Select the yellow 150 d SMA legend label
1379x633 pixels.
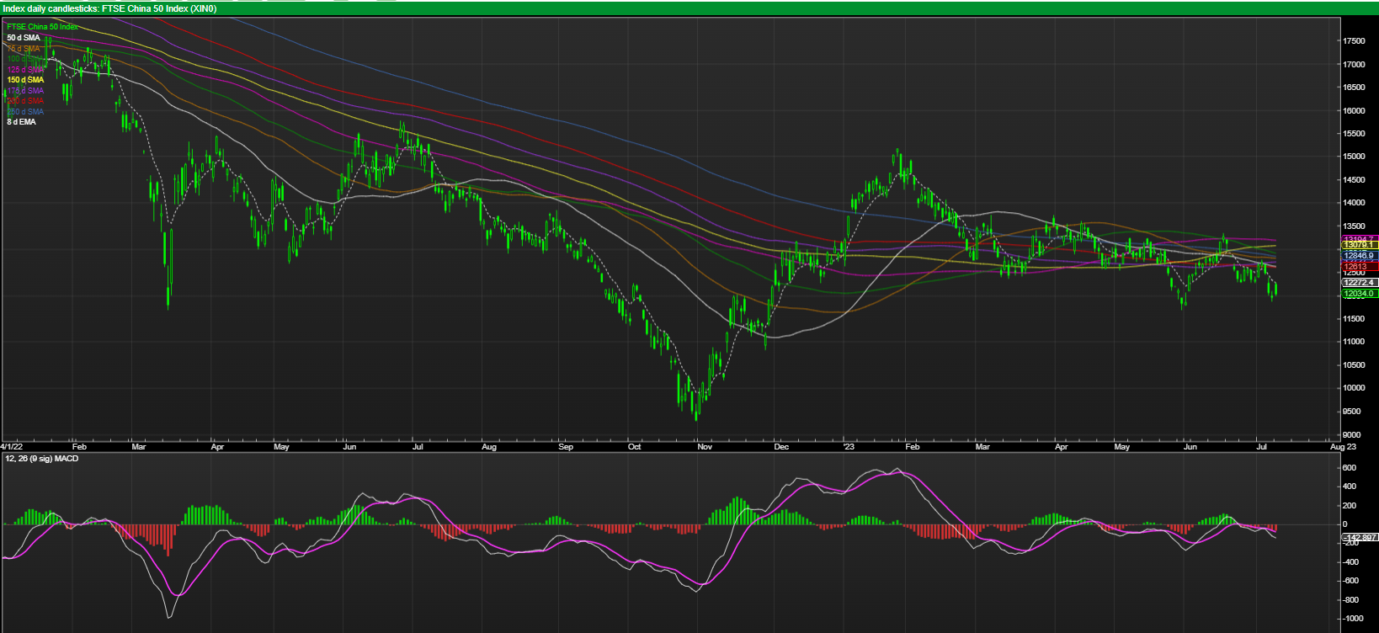tap(25, 80)
